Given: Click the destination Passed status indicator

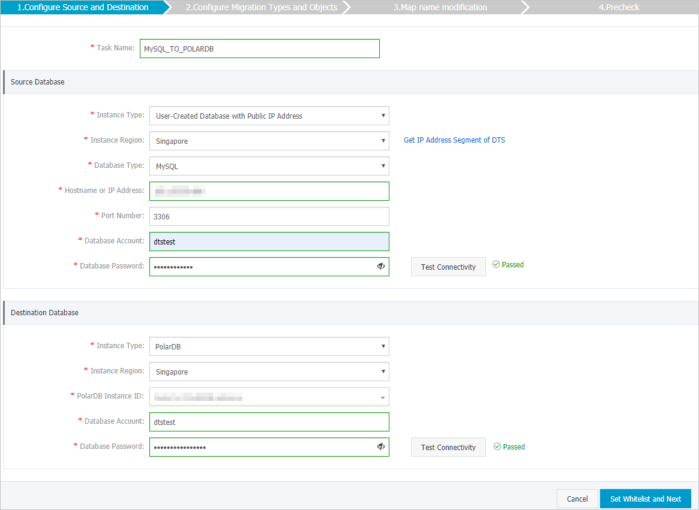Looking at the screenshot, I should pyautogui.click(x=509, y=446).
